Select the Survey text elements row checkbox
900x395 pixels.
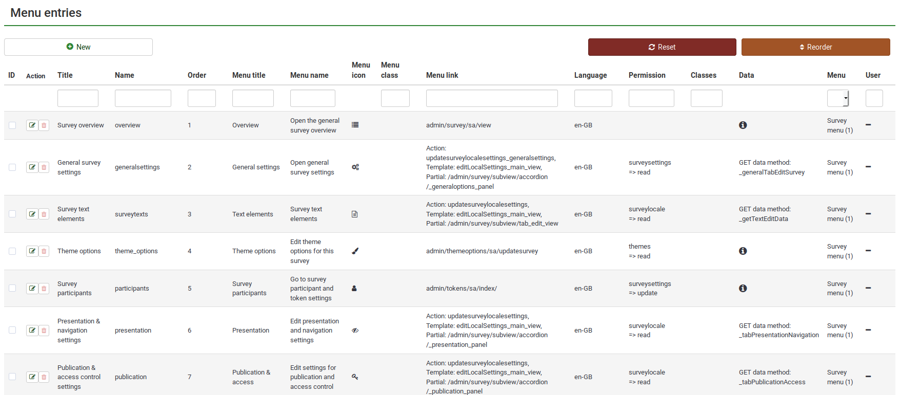12,214
